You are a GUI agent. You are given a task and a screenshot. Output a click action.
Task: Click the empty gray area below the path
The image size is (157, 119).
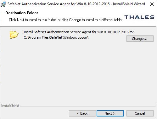click(78, 71)
